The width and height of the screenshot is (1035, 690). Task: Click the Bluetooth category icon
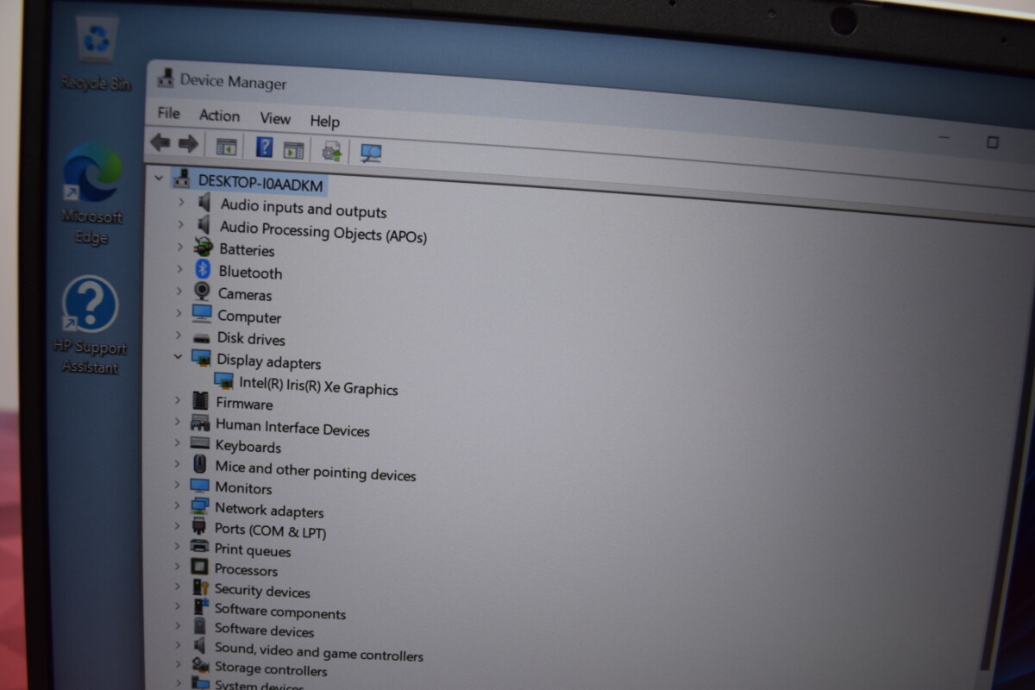[x=203, y=269]
